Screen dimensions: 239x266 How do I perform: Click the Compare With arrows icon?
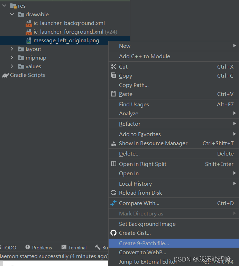coord(113,203)
